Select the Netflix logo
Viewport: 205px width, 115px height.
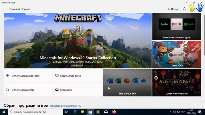[176, 24]
